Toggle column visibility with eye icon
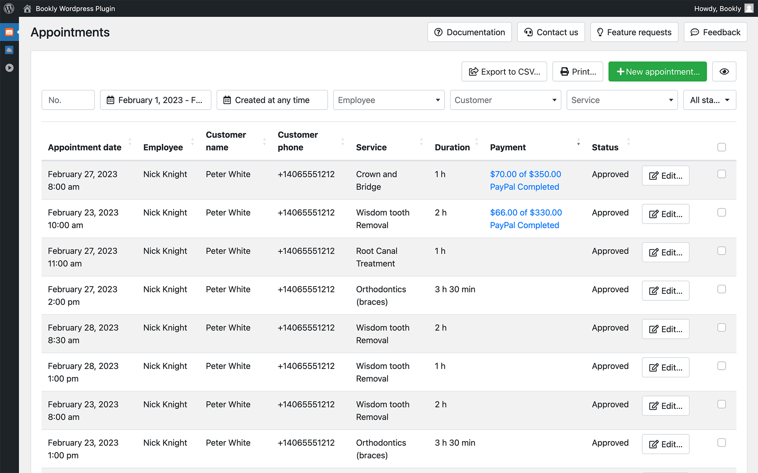Viewport: 758px width, 473px height. [724, 71]
